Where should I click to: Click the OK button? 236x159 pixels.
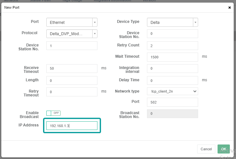(x=223, y=149)
